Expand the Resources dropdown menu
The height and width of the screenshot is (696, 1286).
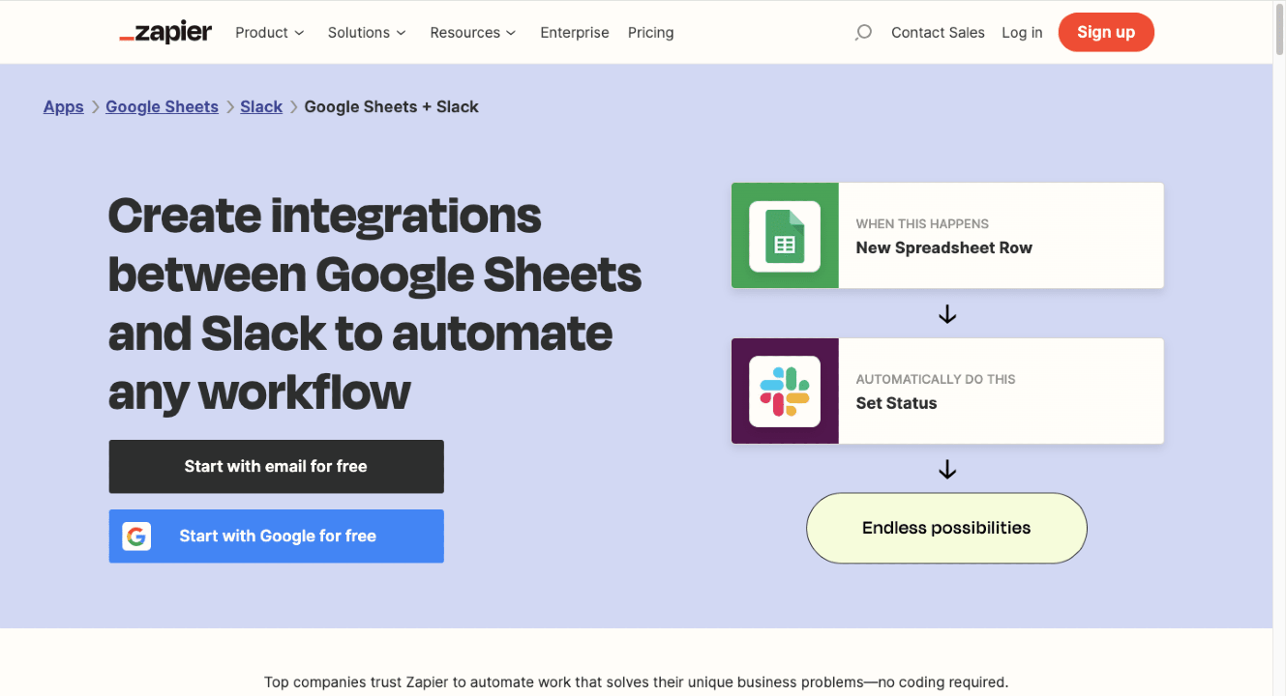474,33
